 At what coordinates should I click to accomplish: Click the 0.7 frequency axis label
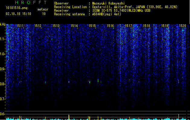coord(3,99)
